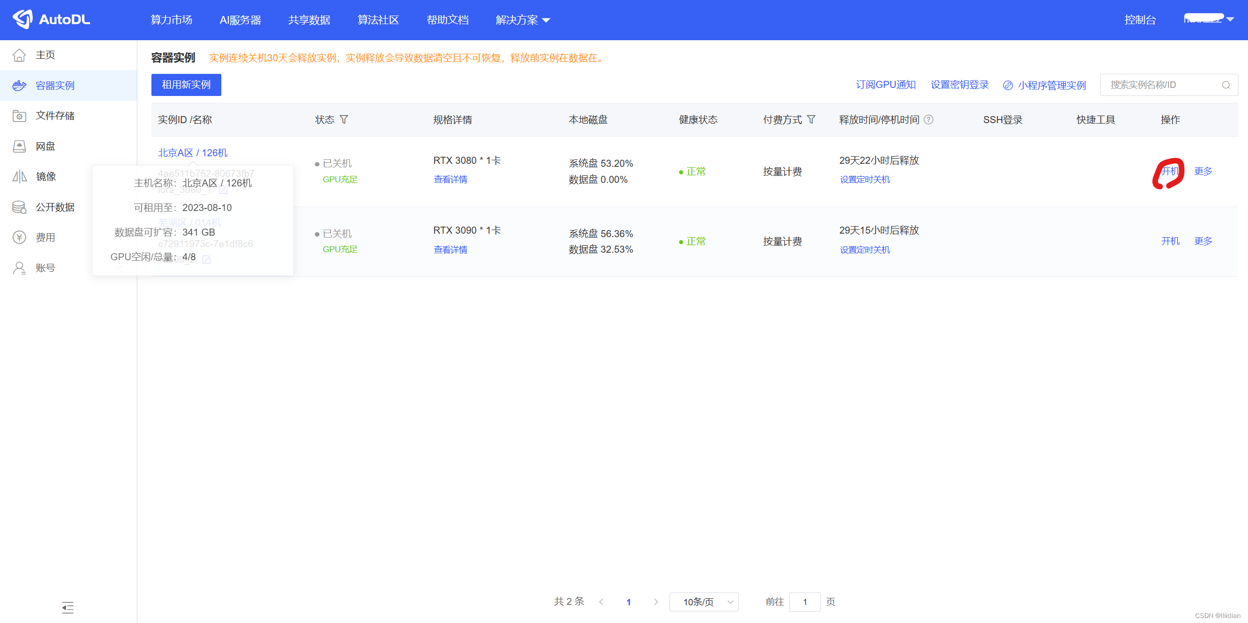Click the netdisk sidebar icon
Screen dimensions: 1248x623
[x=19, y=146]
